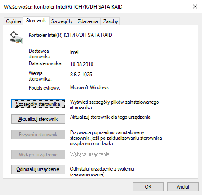Image resolution: width=202 pixels, height=195 pixels.
Task: Go to the Zdarzenia tab
Action: tap(88, 21)
